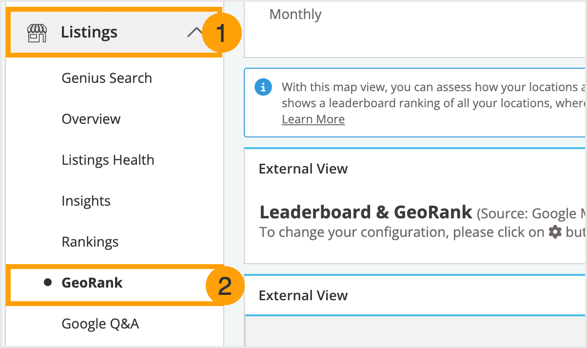
Task: Click the Listings storefront icon
Action: 37,33
